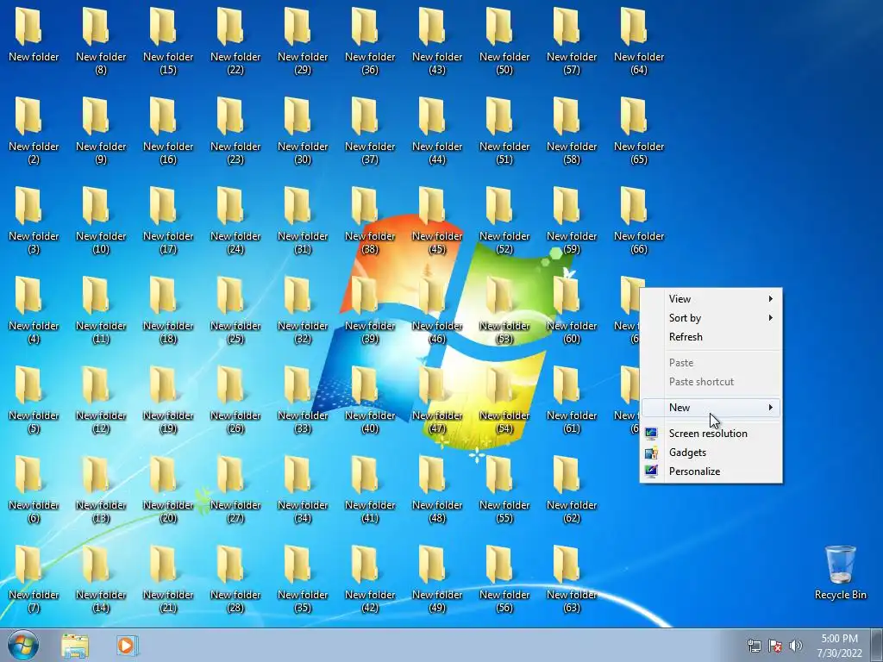This screenshot has width=883, height=662.
Task: Click the 'New folder (27)' label text
Action: 235,512
